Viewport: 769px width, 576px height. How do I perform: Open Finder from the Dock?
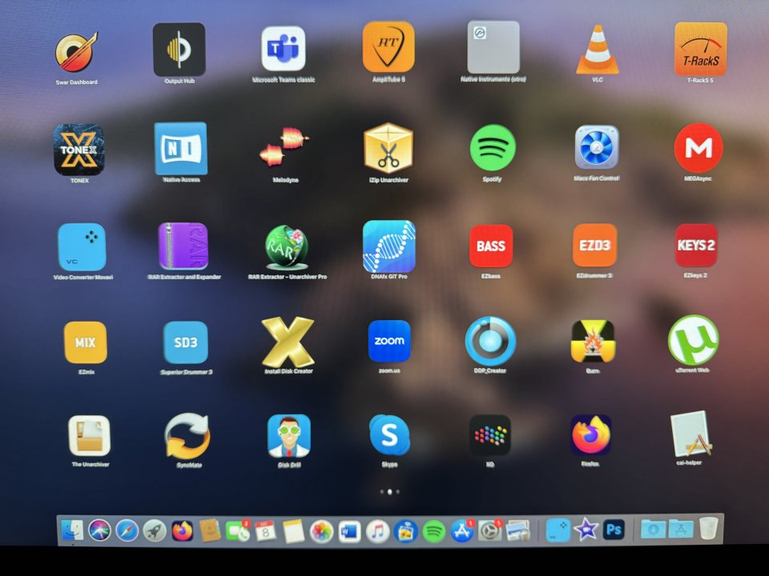71,530
